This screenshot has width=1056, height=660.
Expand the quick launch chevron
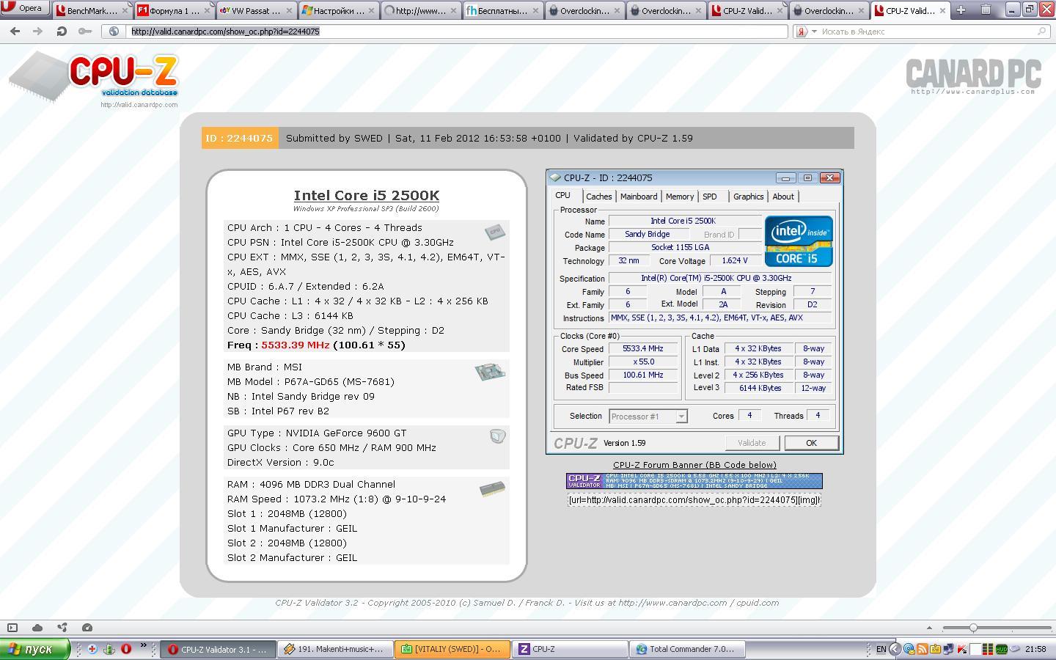pyautogui.click(x=144, y=646)
